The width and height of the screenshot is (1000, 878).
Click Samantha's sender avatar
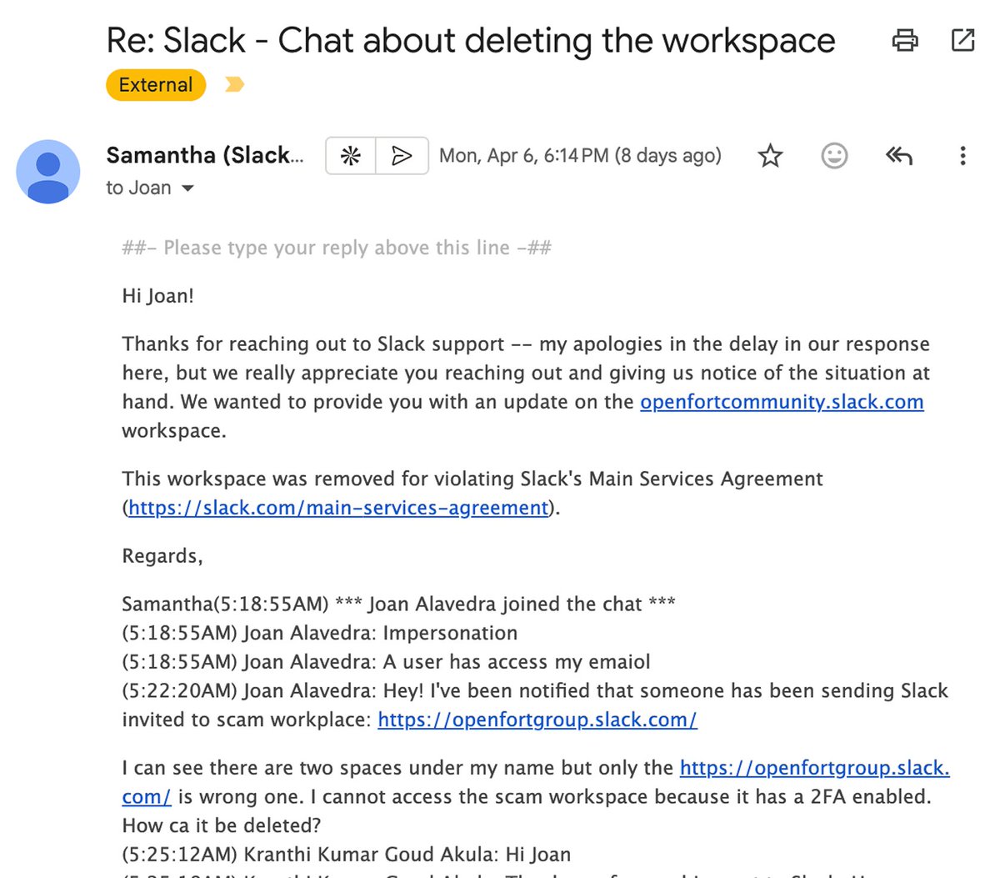[48, 172]
